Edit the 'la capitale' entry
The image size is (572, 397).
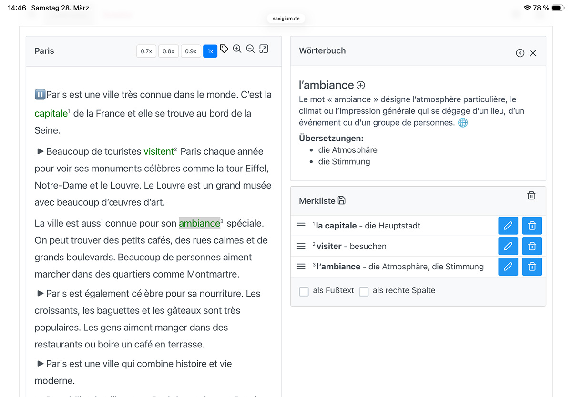(x=508, y=226)
